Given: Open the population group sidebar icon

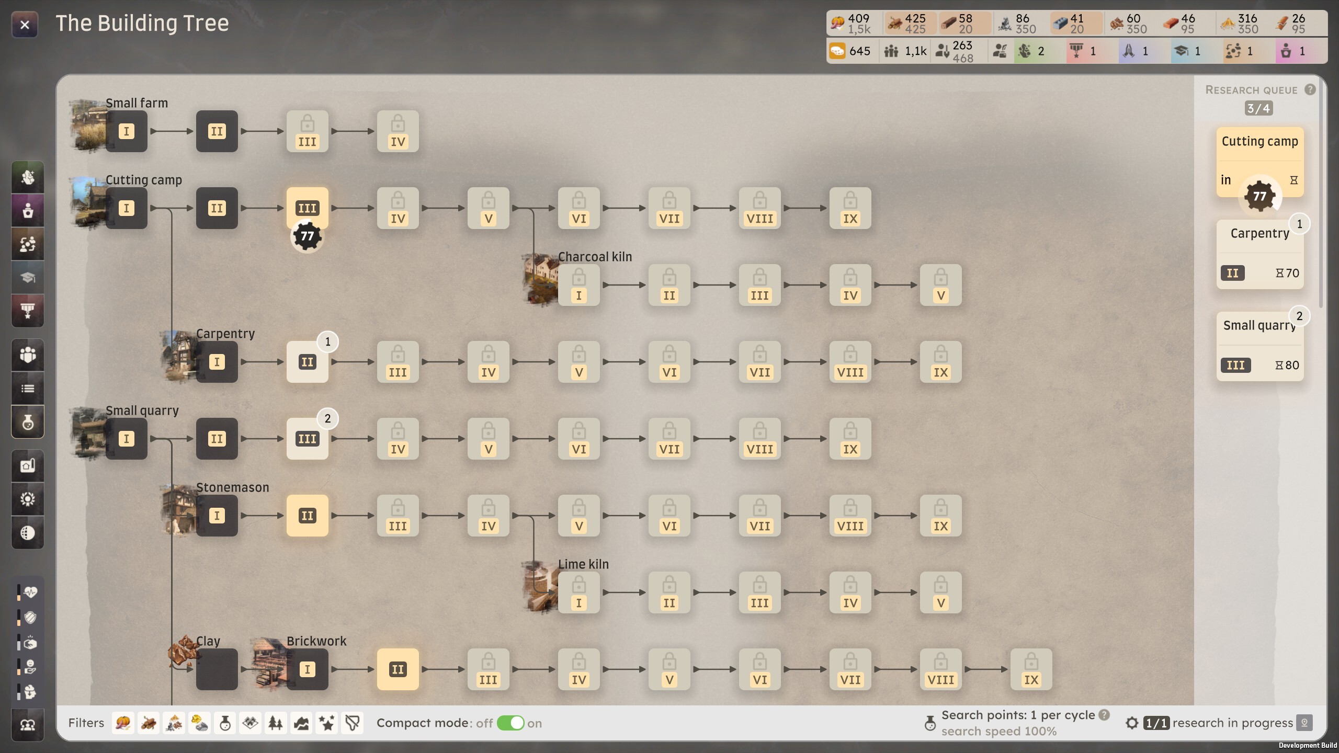Looking at the screenshot, I should pyautogui.click(x=28, y=355).
